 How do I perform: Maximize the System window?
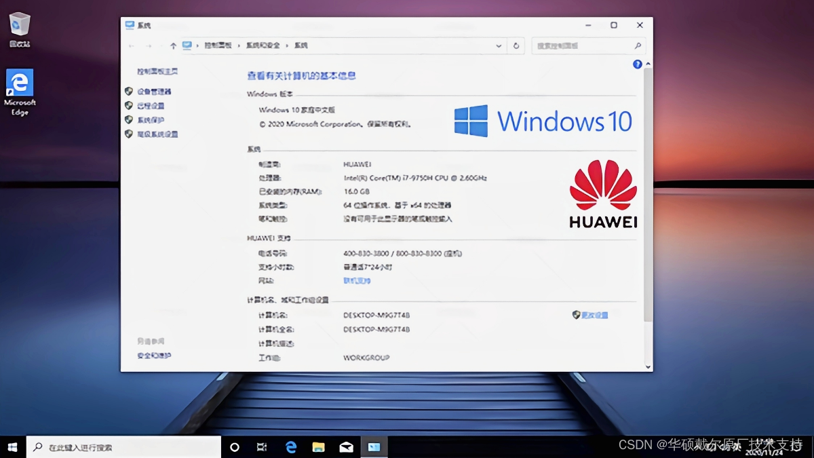tap(614, 25)
